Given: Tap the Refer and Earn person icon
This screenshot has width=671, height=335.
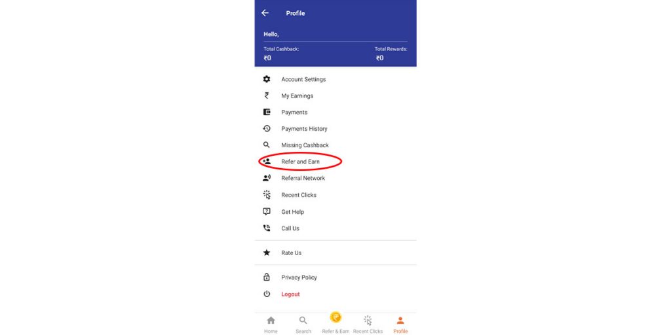Looking at the screenshot, I should click(267, 162).
